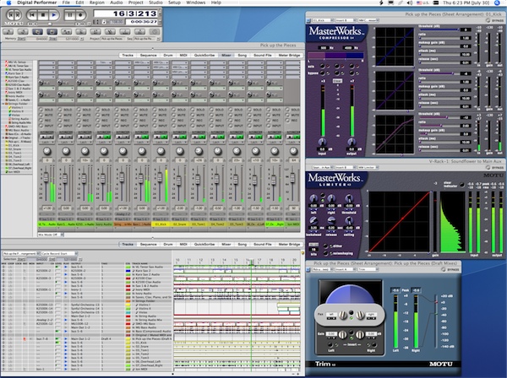Screen dimensions: 507x378
Task: Open the Latch automation menu on the 01_Kick channel
Action: pos(161,143)
